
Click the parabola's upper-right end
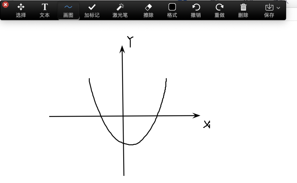click(x=166, y=79)
